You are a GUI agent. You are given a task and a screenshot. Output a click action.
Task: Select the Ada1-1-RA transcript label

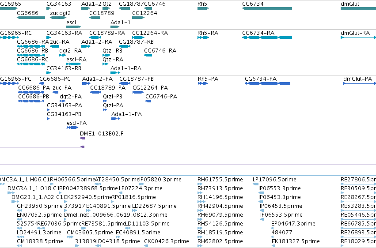(x=126, y=68)
